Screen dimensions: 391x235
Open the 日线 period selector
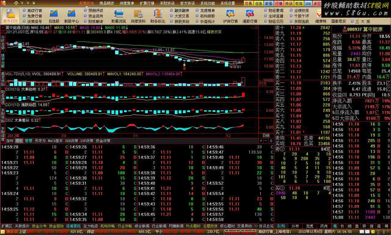[266, 136]
